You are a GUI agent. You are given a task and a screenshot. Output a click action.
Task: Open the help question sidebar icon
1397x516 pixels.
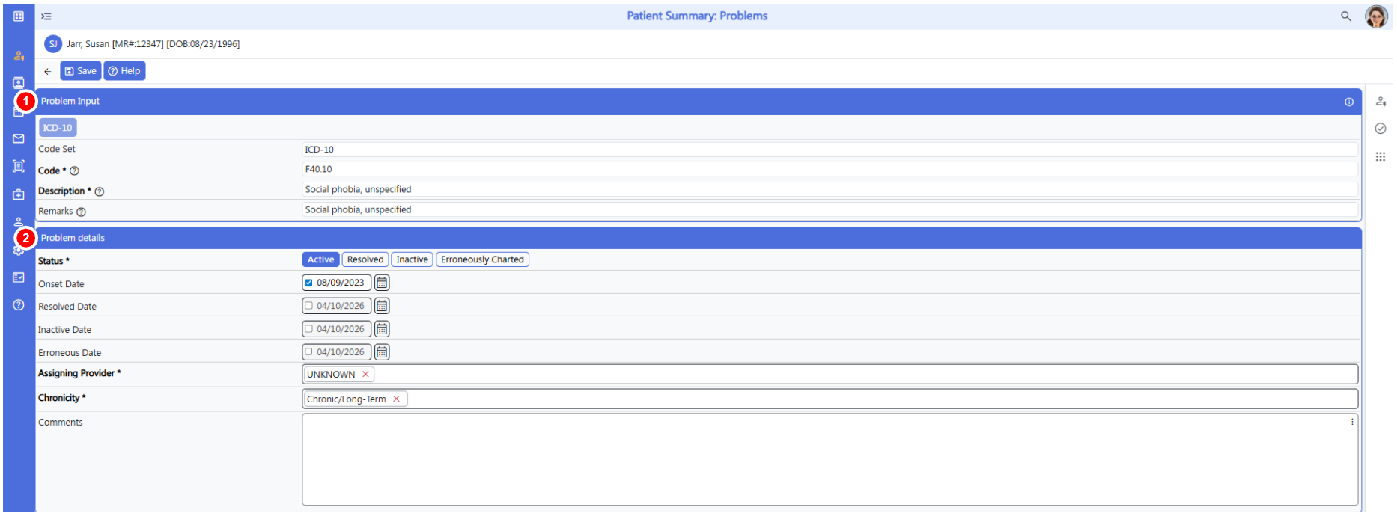19,305
